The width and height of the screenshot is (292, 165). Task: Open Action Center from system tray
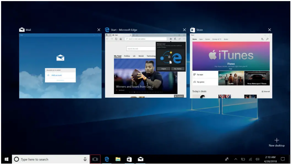[283, 159]
